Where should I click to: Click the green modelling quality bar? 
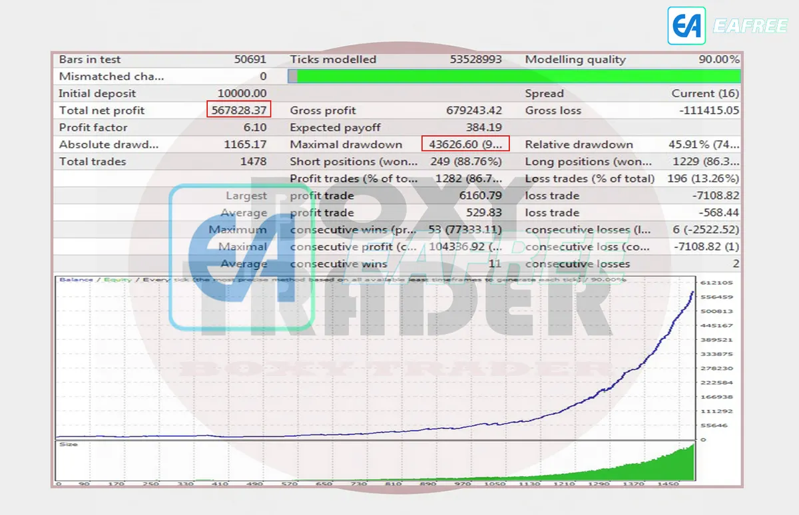tap(514, 77)
